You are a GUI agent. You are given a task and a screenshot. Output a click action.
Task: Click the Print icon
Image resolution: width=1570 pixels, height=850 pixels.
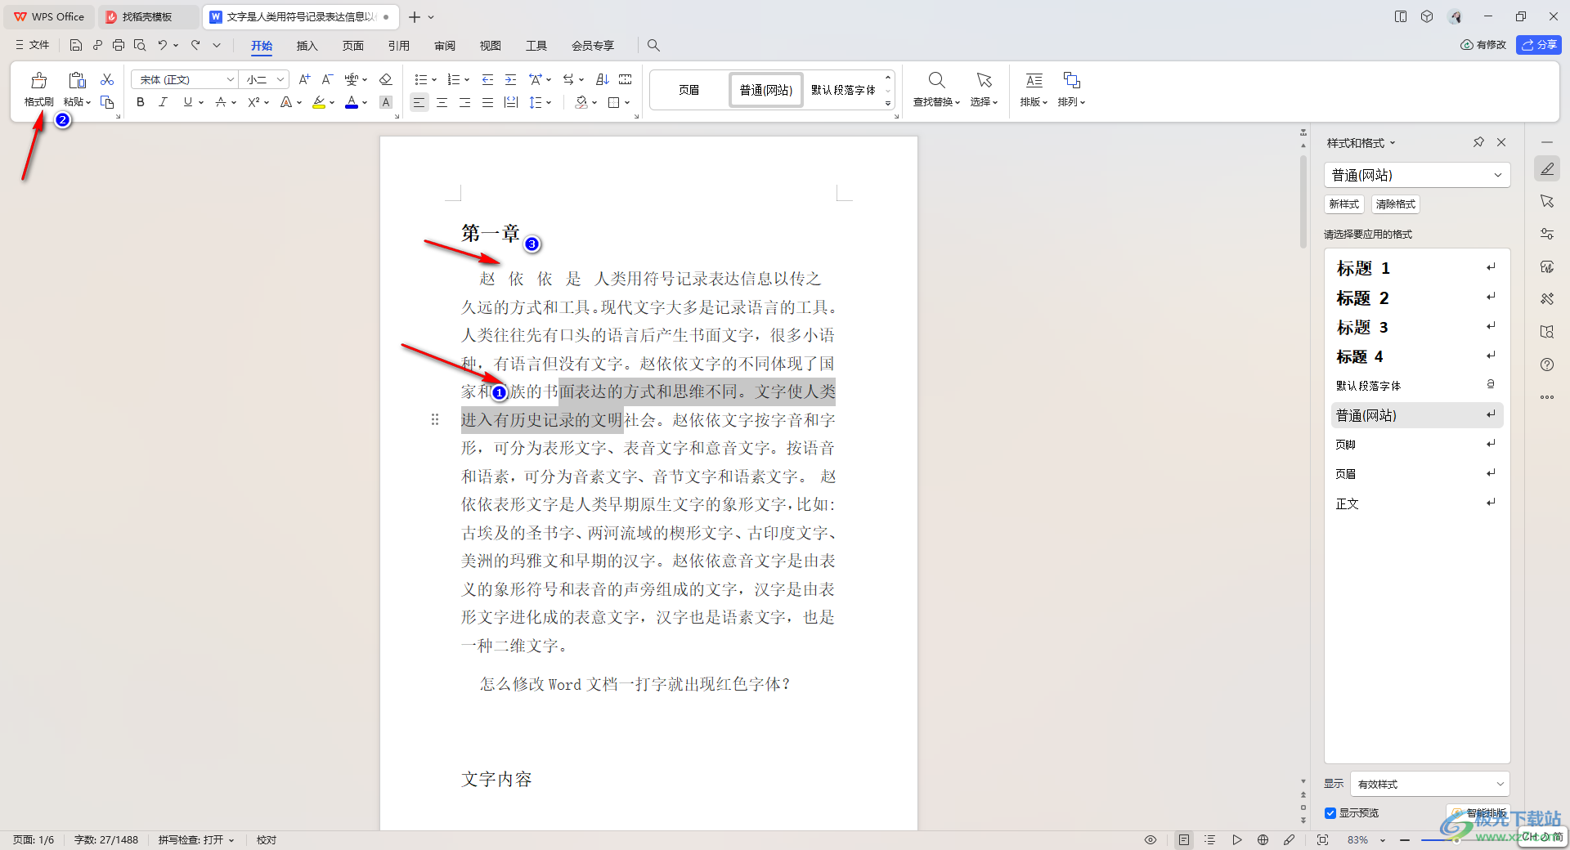pos(119,45)
